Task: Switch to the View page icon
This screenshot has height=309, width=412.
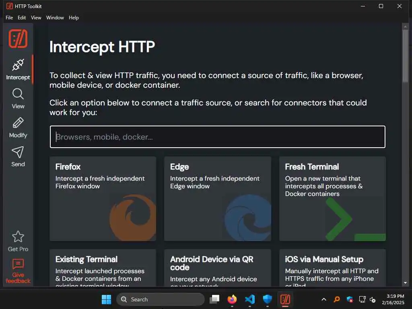Action: coord(18,99)
